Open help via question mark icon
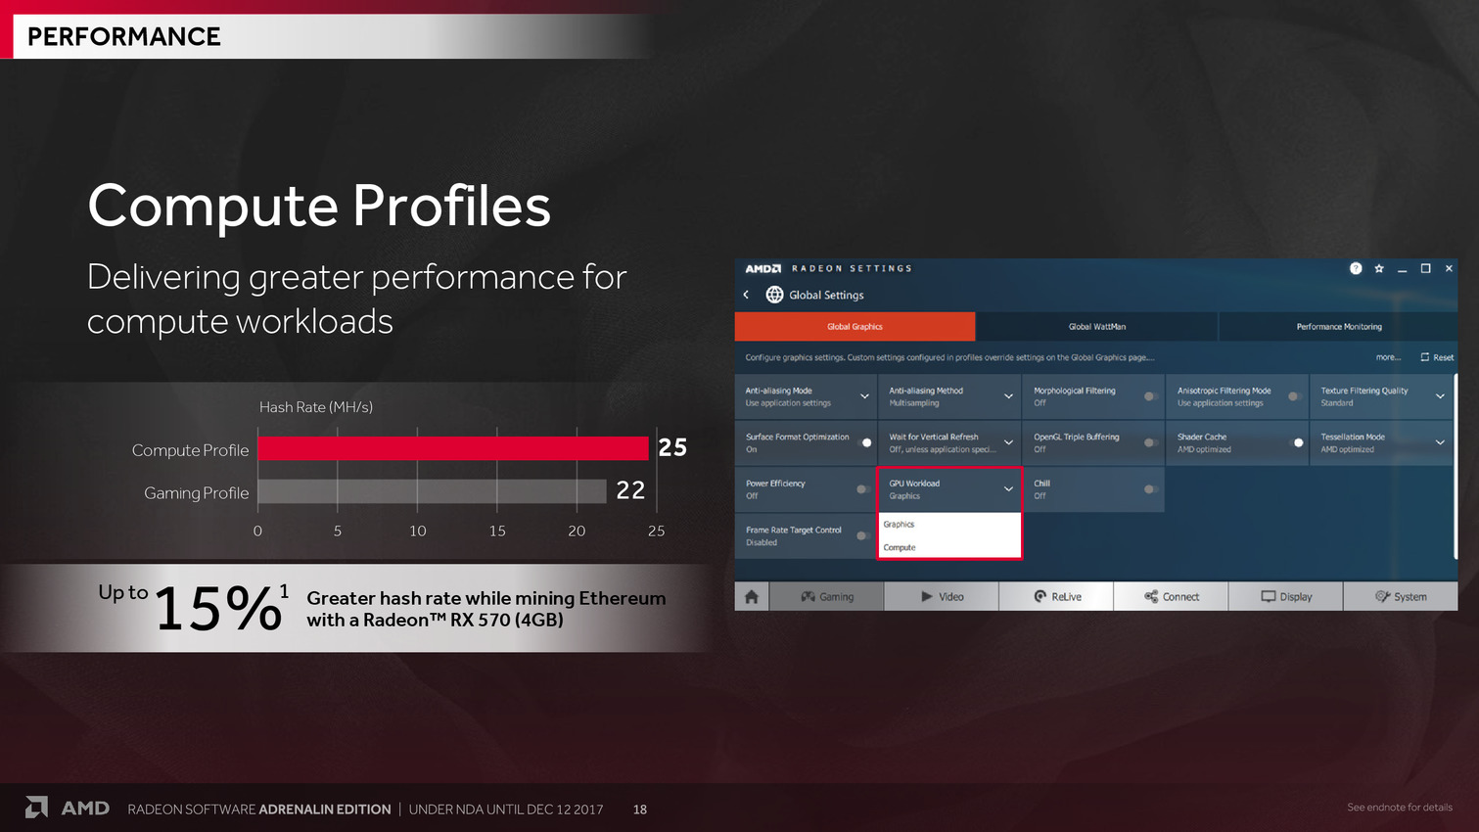This screenshot has height=832, width=1479. pyautogui.click(x=1356, y=268)
